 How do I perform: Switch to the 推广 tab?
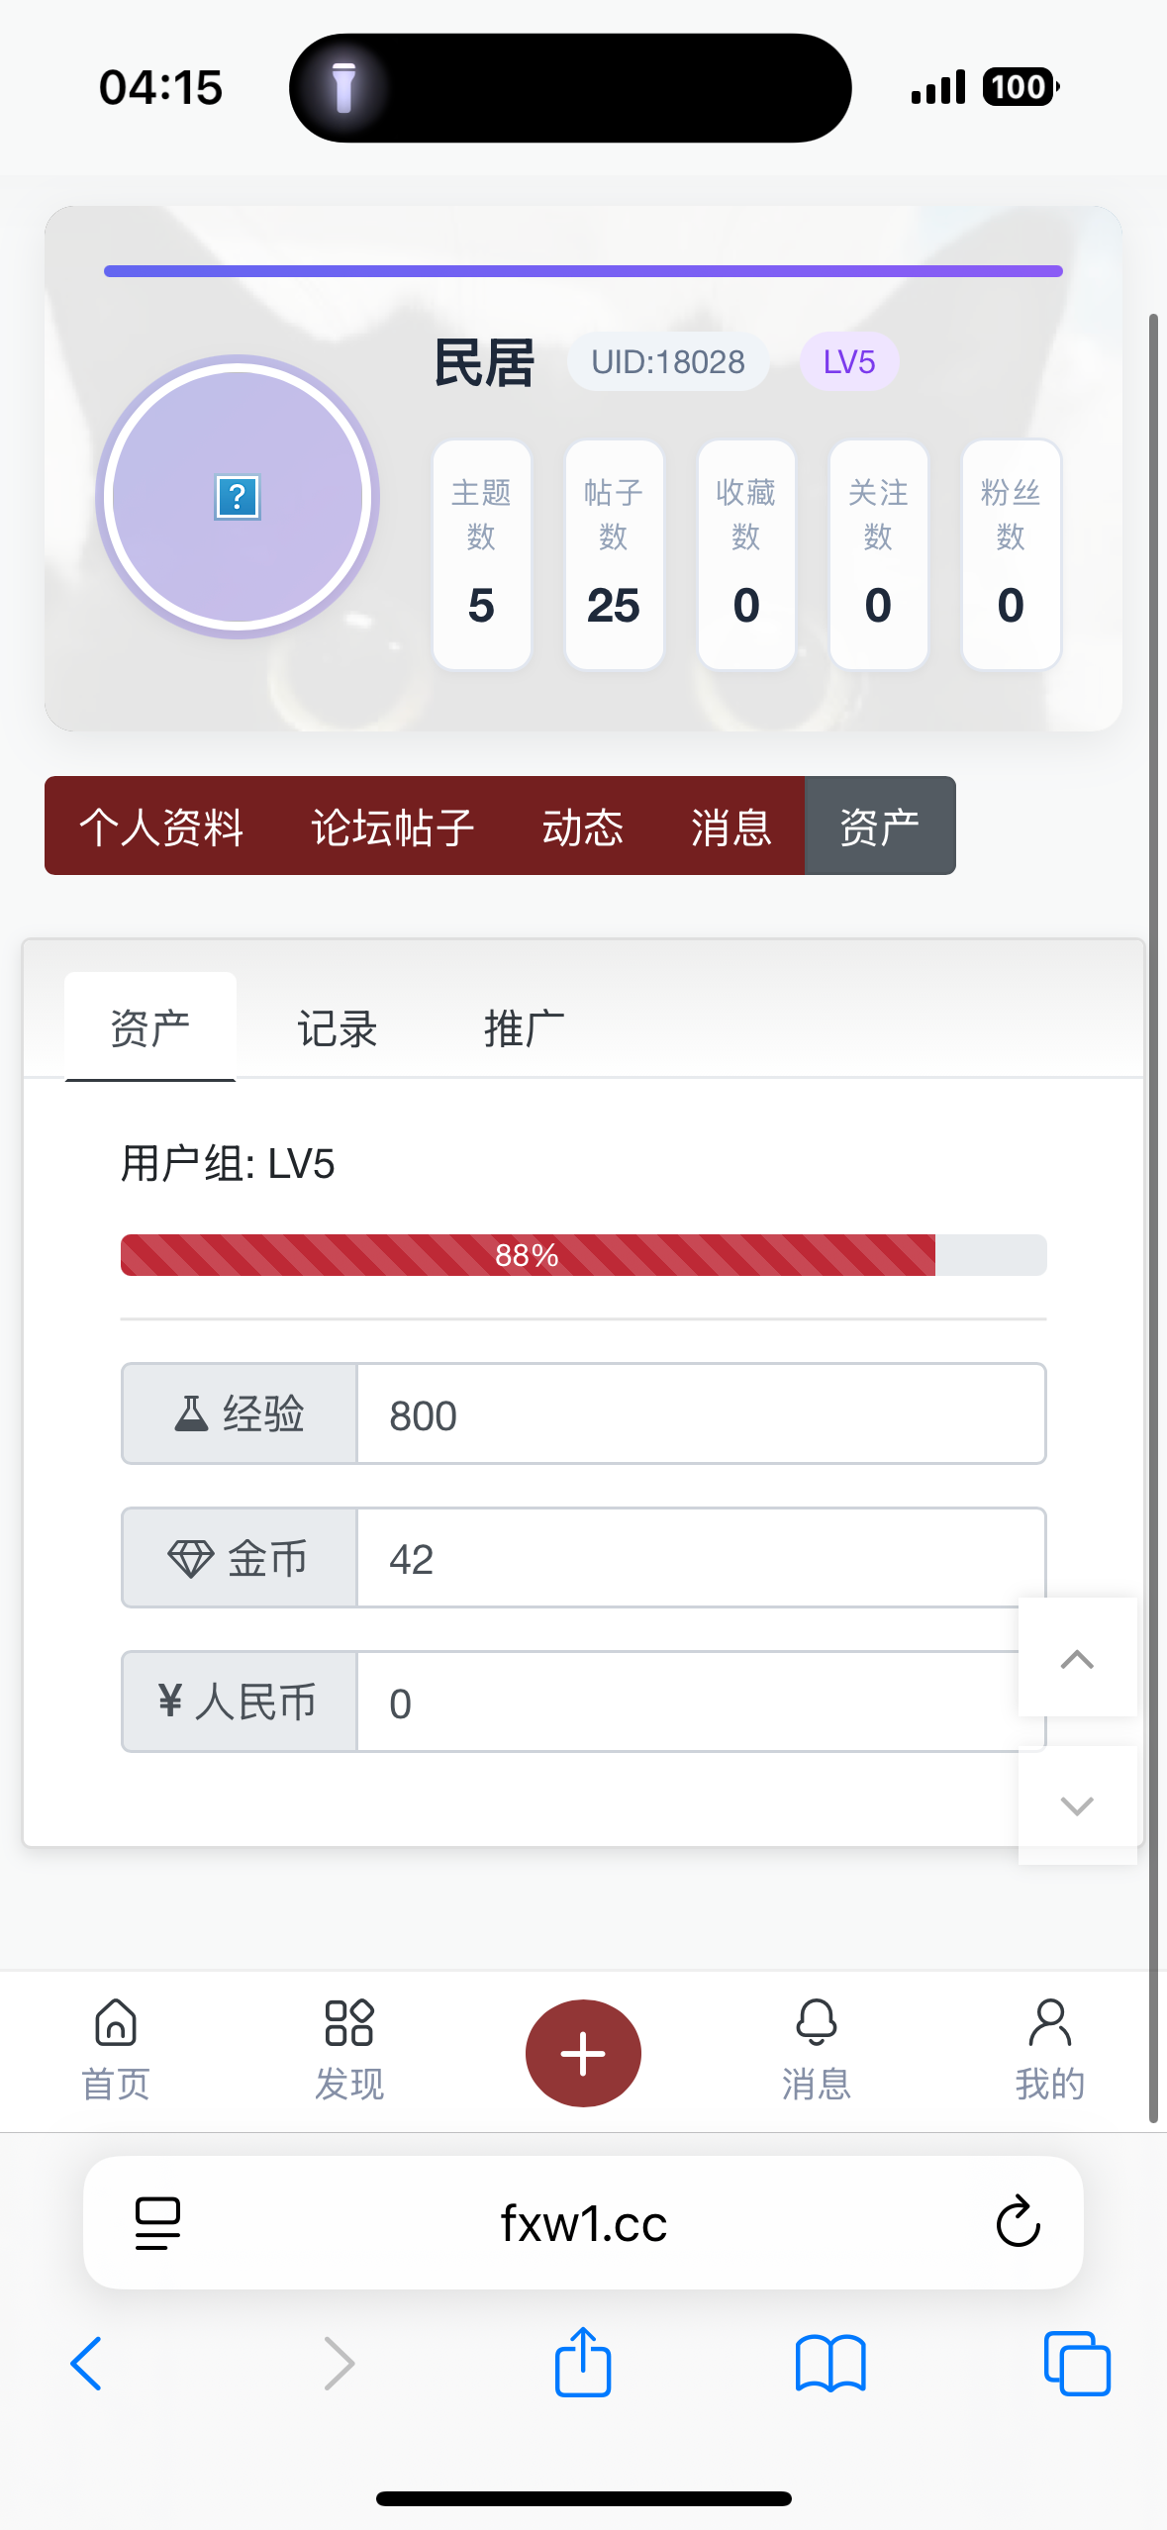tap(524, 1028)
